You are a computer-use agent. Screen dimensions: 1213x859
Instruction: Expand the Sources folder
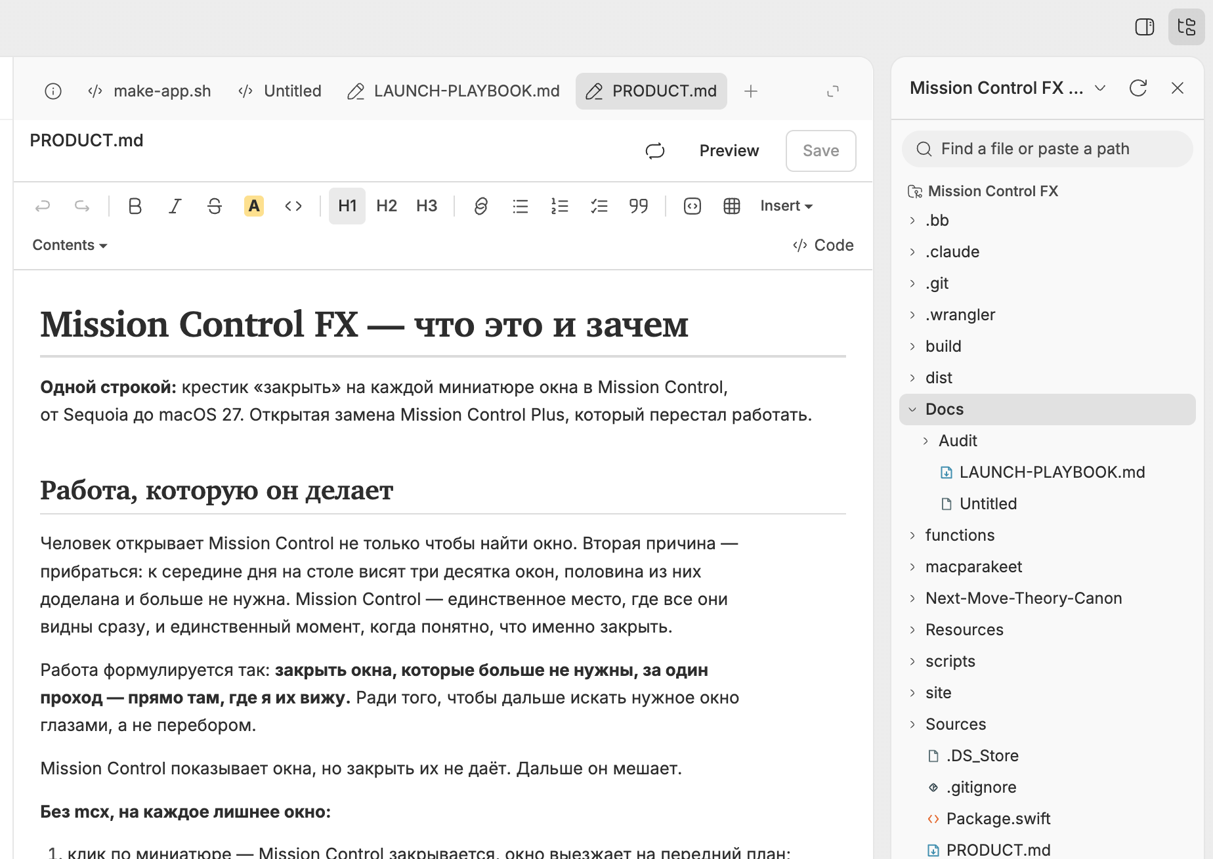point(912,724)
